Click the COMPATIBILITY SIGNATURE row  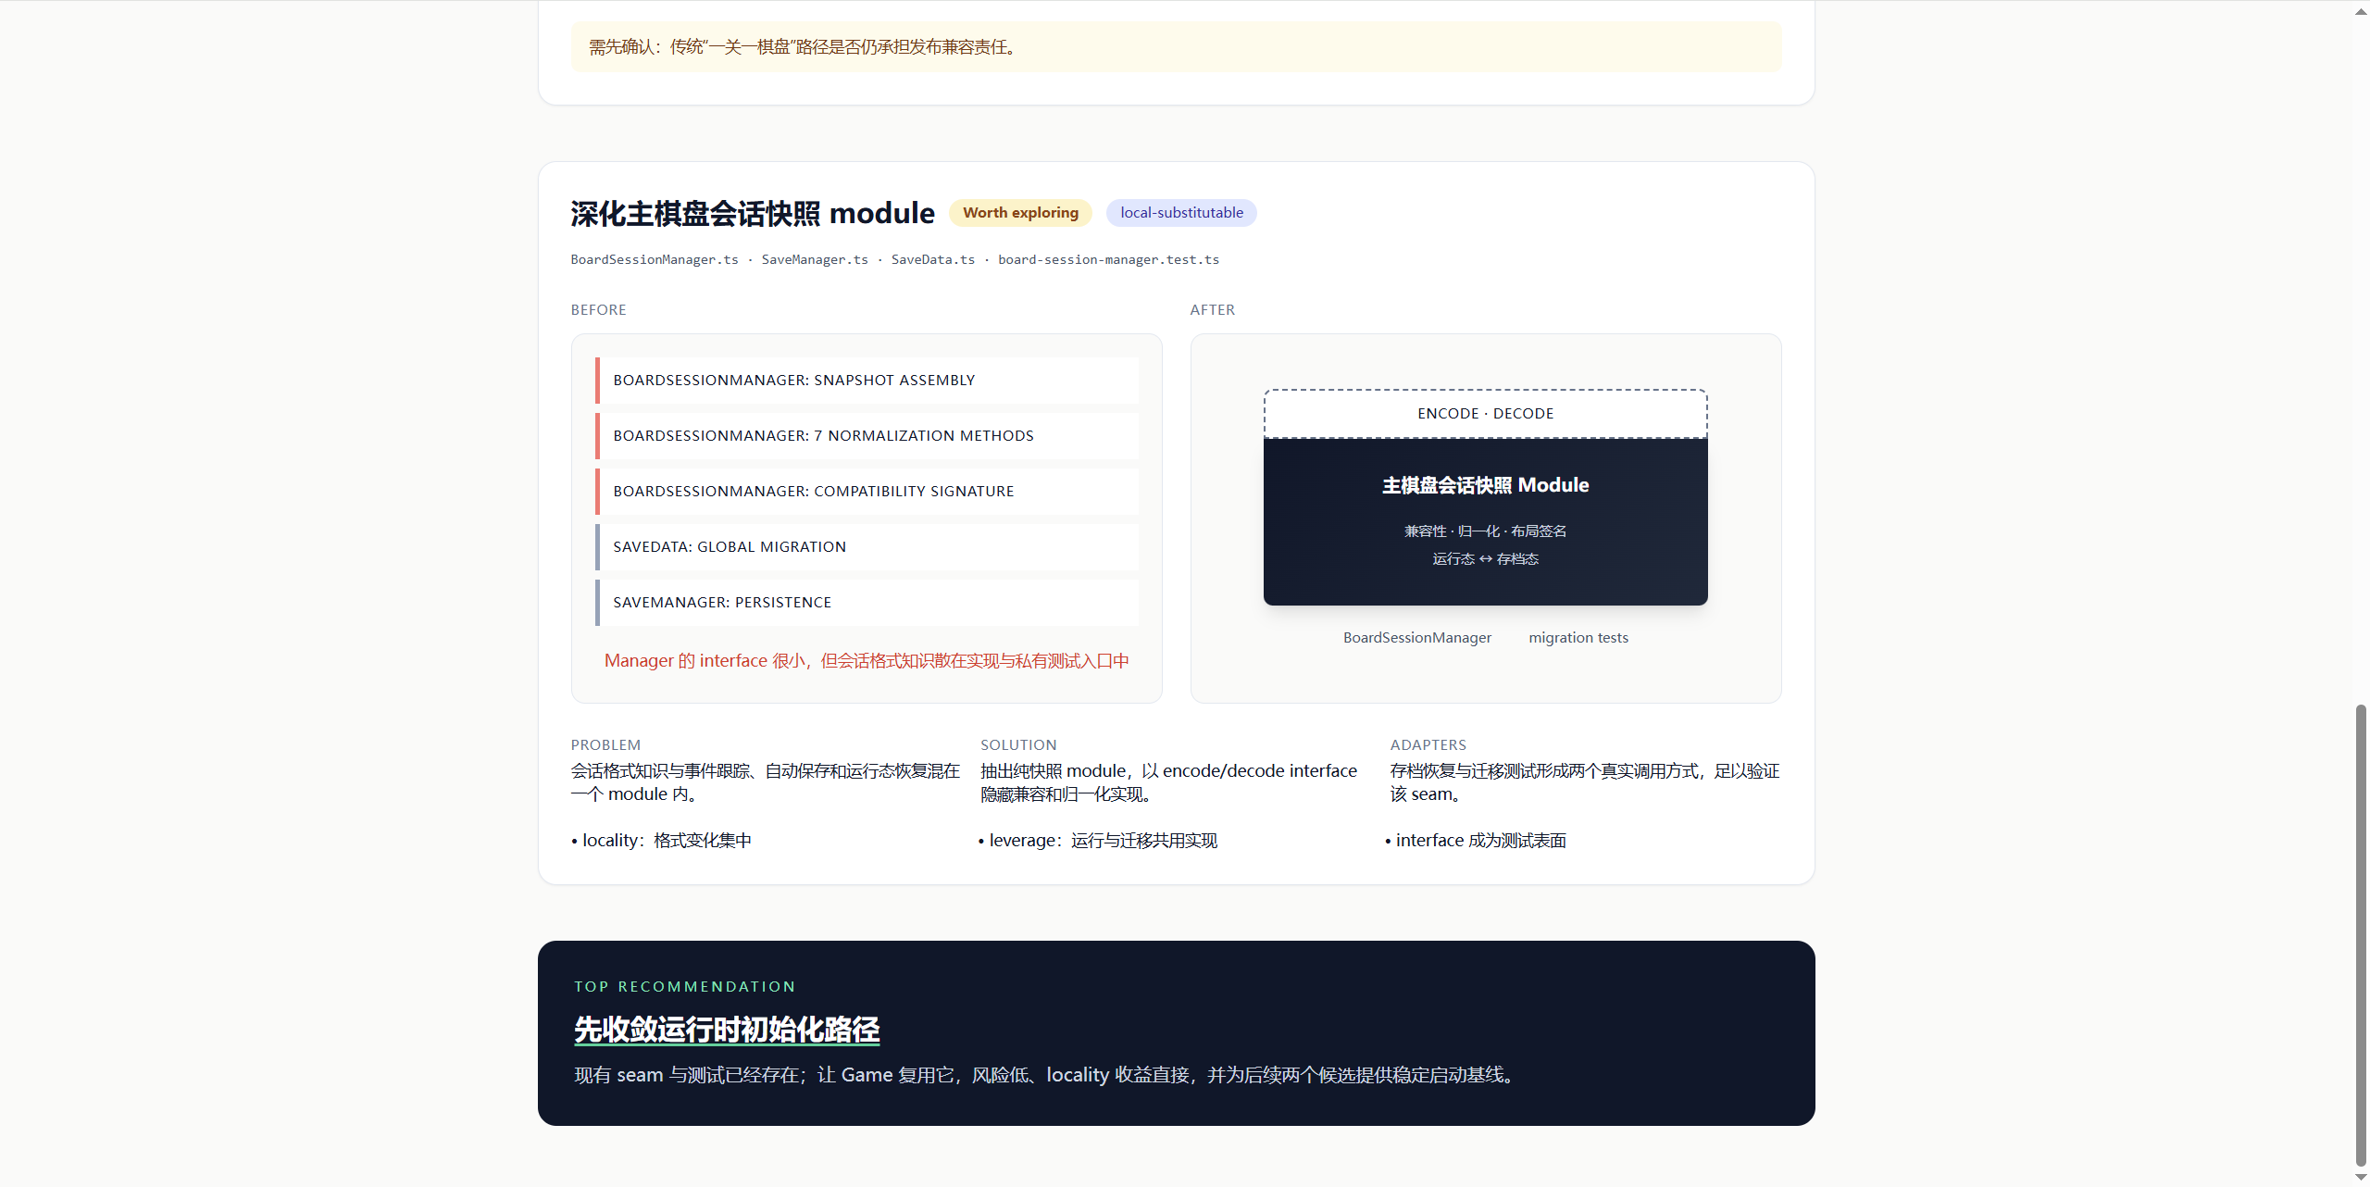pos(867,492)
